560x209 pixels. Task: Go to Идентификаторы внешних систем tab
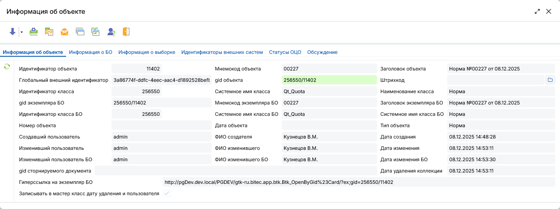(222, 52)
